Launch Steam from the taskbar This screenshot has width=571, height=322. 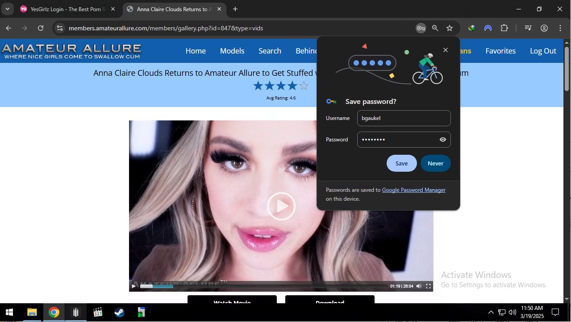click(119, 312)
